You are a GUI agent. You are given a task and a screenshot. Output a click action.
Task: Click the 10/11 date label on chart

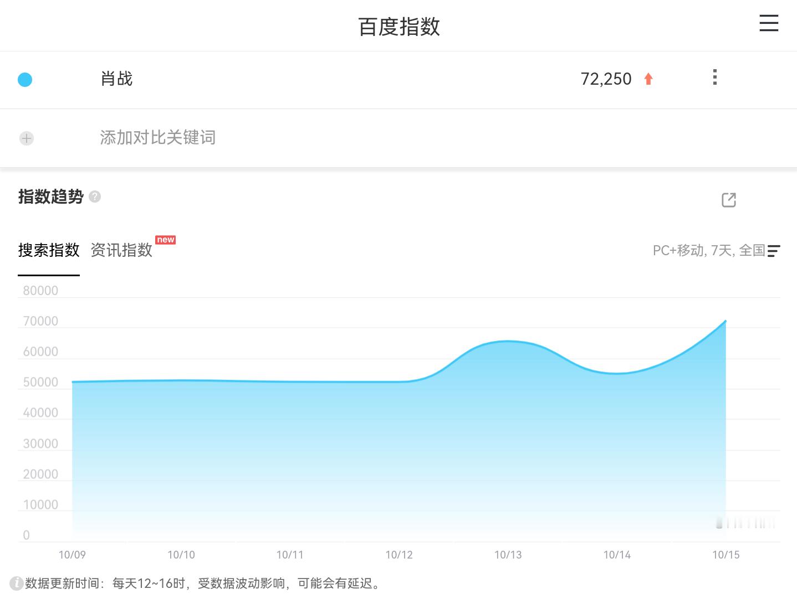click(x=290, y=555)
